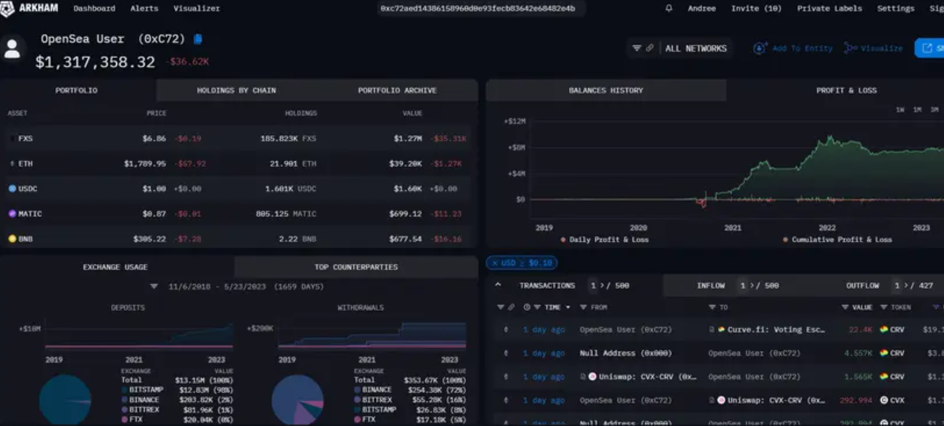Remove the USD ≥ $0.10 filter chip
This screenshot has width=944, height=426.
pyautogui.click(x=495, y=263)
